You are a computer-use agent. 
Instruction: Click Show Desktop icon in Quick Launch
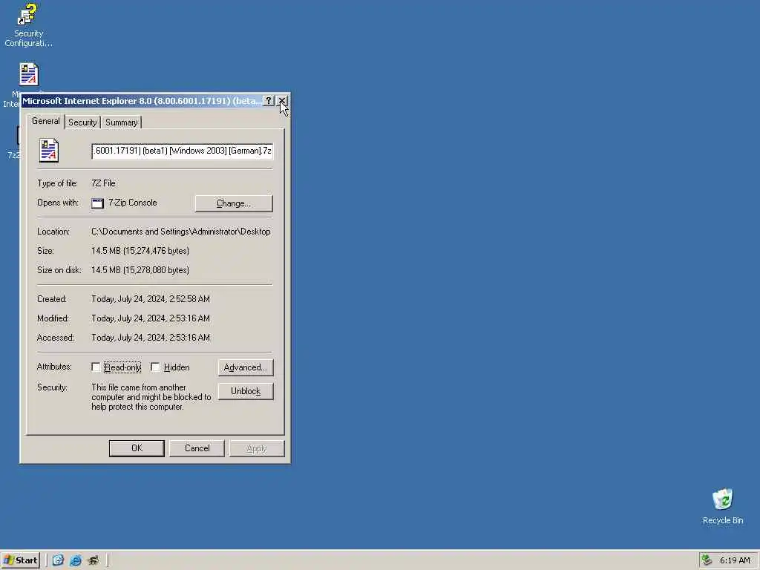point(58,560)
